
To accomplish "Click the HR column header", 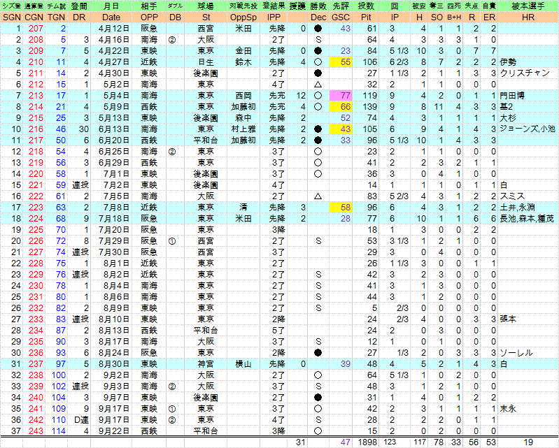I will [x=528, y=17].
